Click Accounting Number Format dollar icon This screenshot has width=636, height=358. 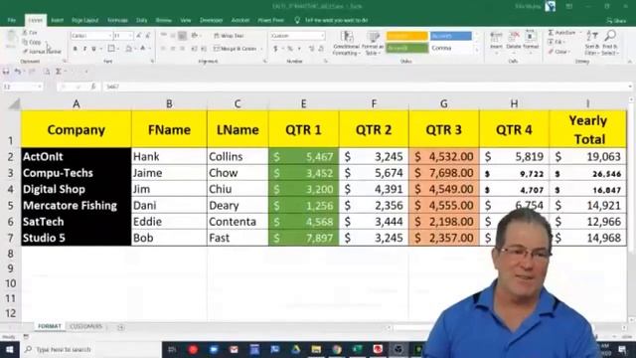[276, 49]
